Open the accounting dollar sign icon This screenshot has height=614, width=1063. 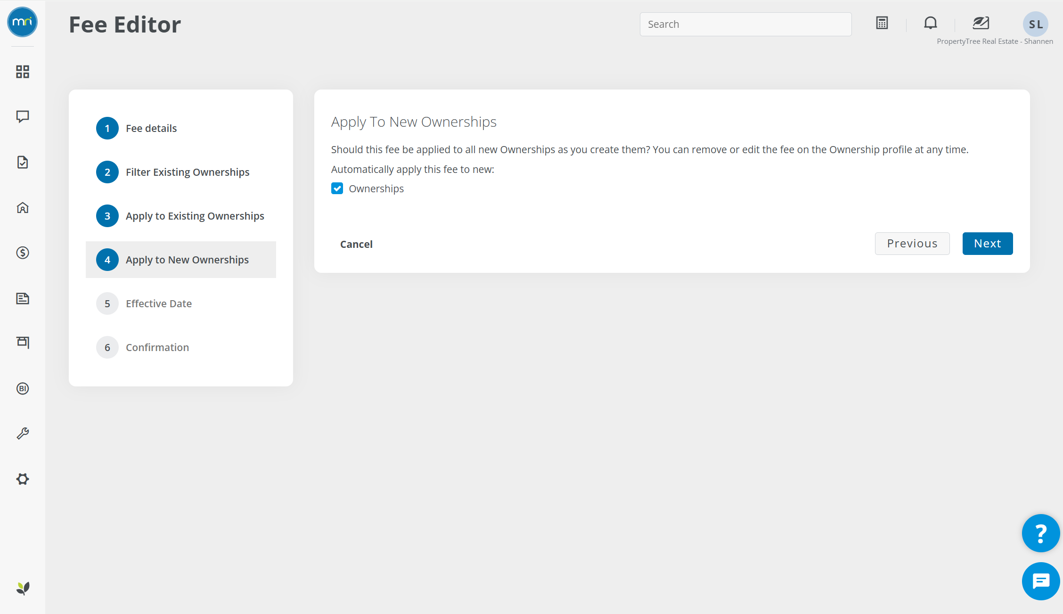[23, 253]
